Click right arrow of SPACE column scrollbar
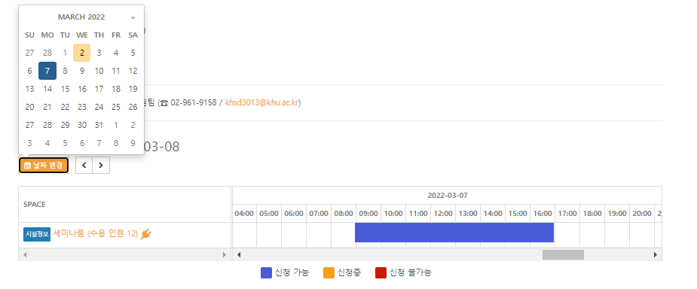 click(225, 255)
